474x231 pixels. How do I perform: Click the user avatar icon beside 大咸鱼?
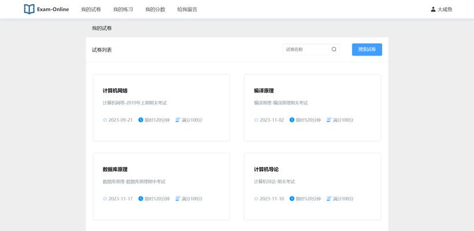coord(433,9)
